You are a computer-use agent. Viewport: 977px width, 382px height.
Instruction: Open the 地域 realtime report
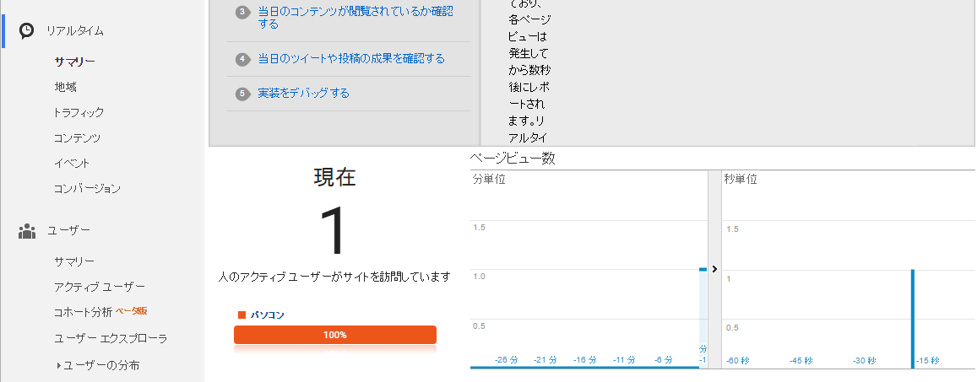click(x=65, y=87)
